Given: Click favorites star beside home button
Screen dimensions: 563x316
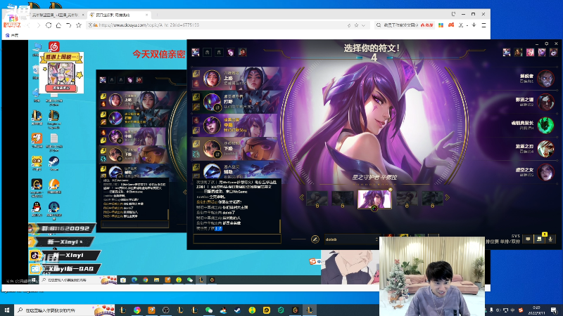Looking at the screenshot, I should (79, 25).
